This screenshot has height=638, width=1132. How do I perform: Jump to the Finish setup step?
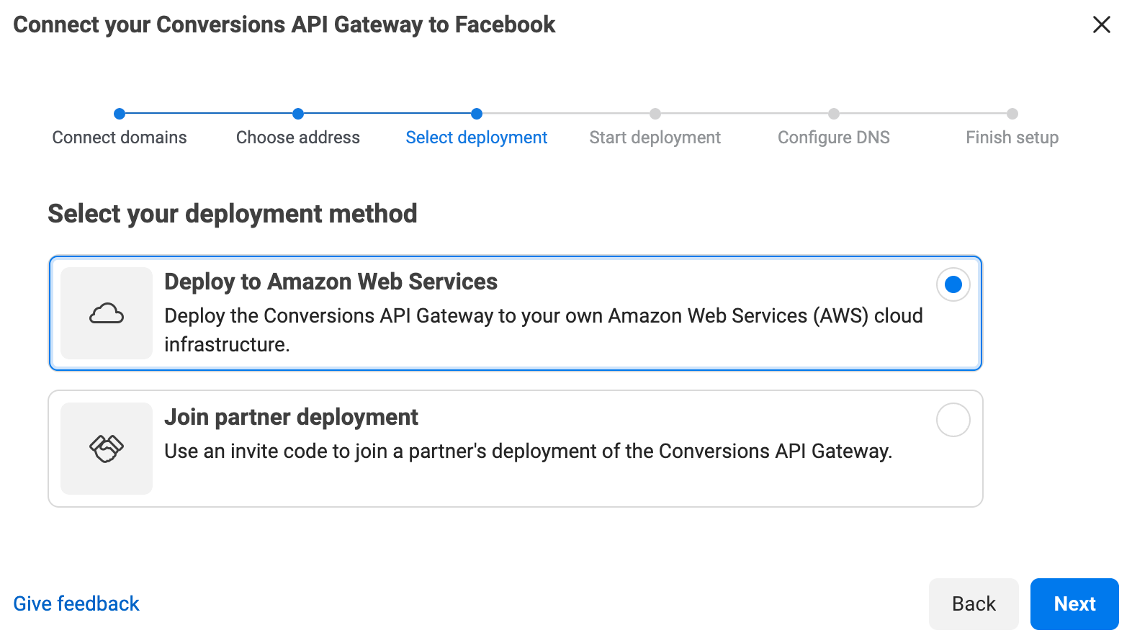(x=1012, y=138)
